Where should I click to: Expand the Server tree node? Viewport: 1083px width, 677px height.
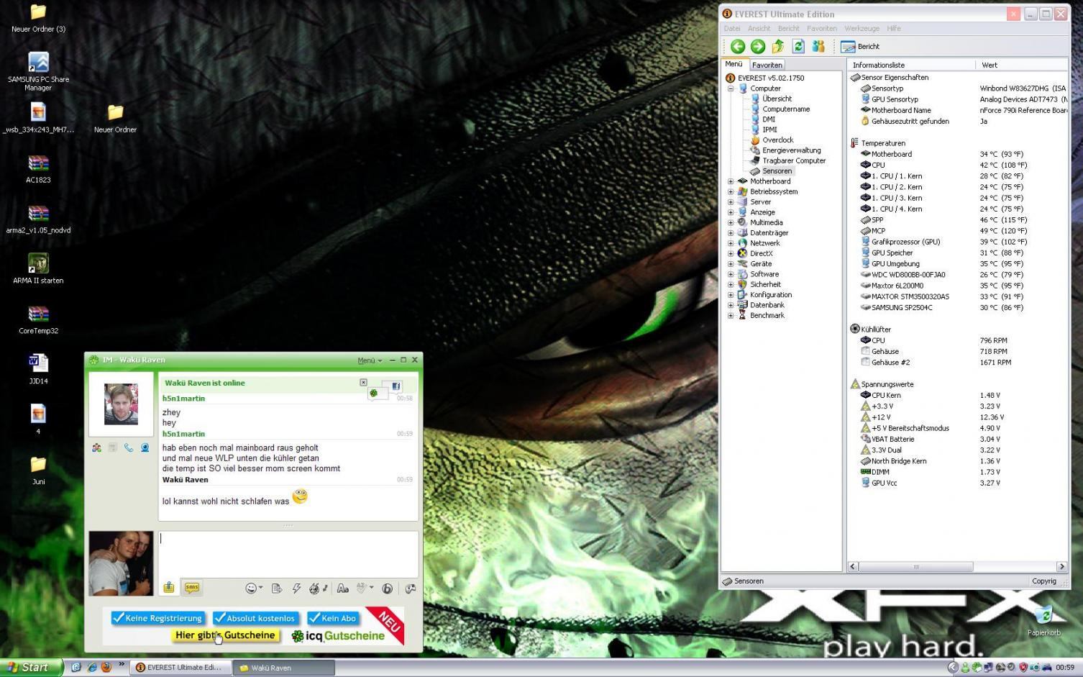(x=731, y=202)
